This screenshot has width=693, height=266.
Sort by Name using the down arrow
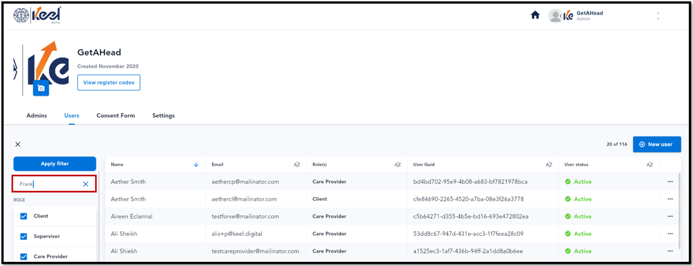coord(196,164)
